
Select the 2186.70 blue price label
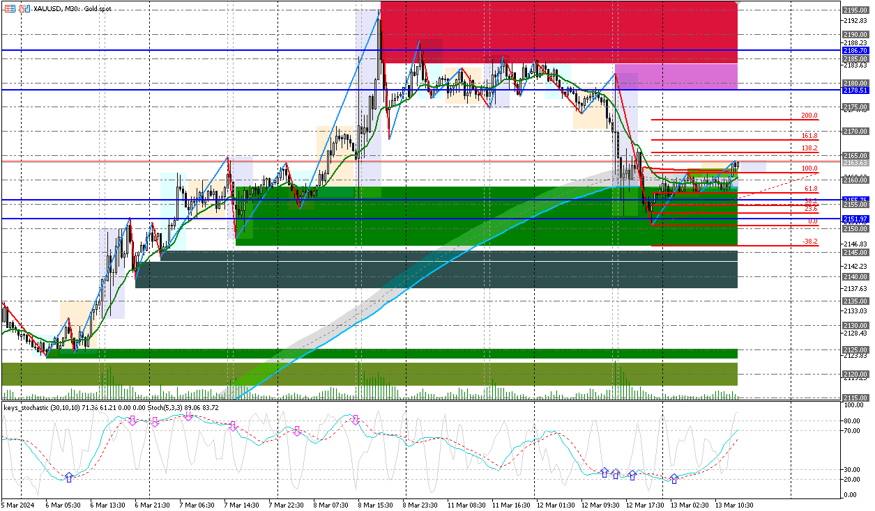(854, 51)
